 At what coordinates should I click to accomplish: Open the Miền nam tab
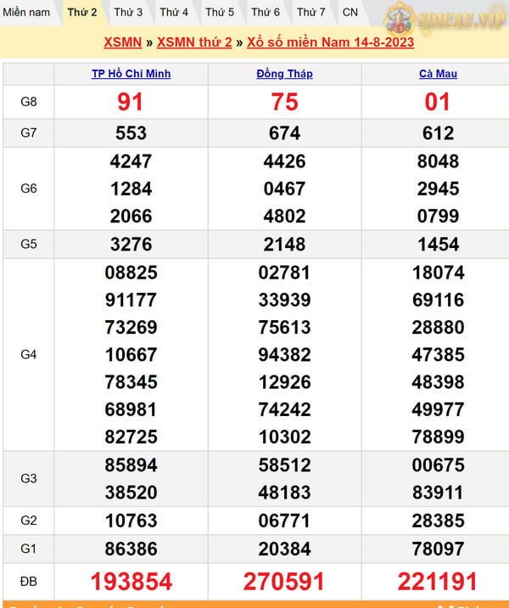[26, 13]
